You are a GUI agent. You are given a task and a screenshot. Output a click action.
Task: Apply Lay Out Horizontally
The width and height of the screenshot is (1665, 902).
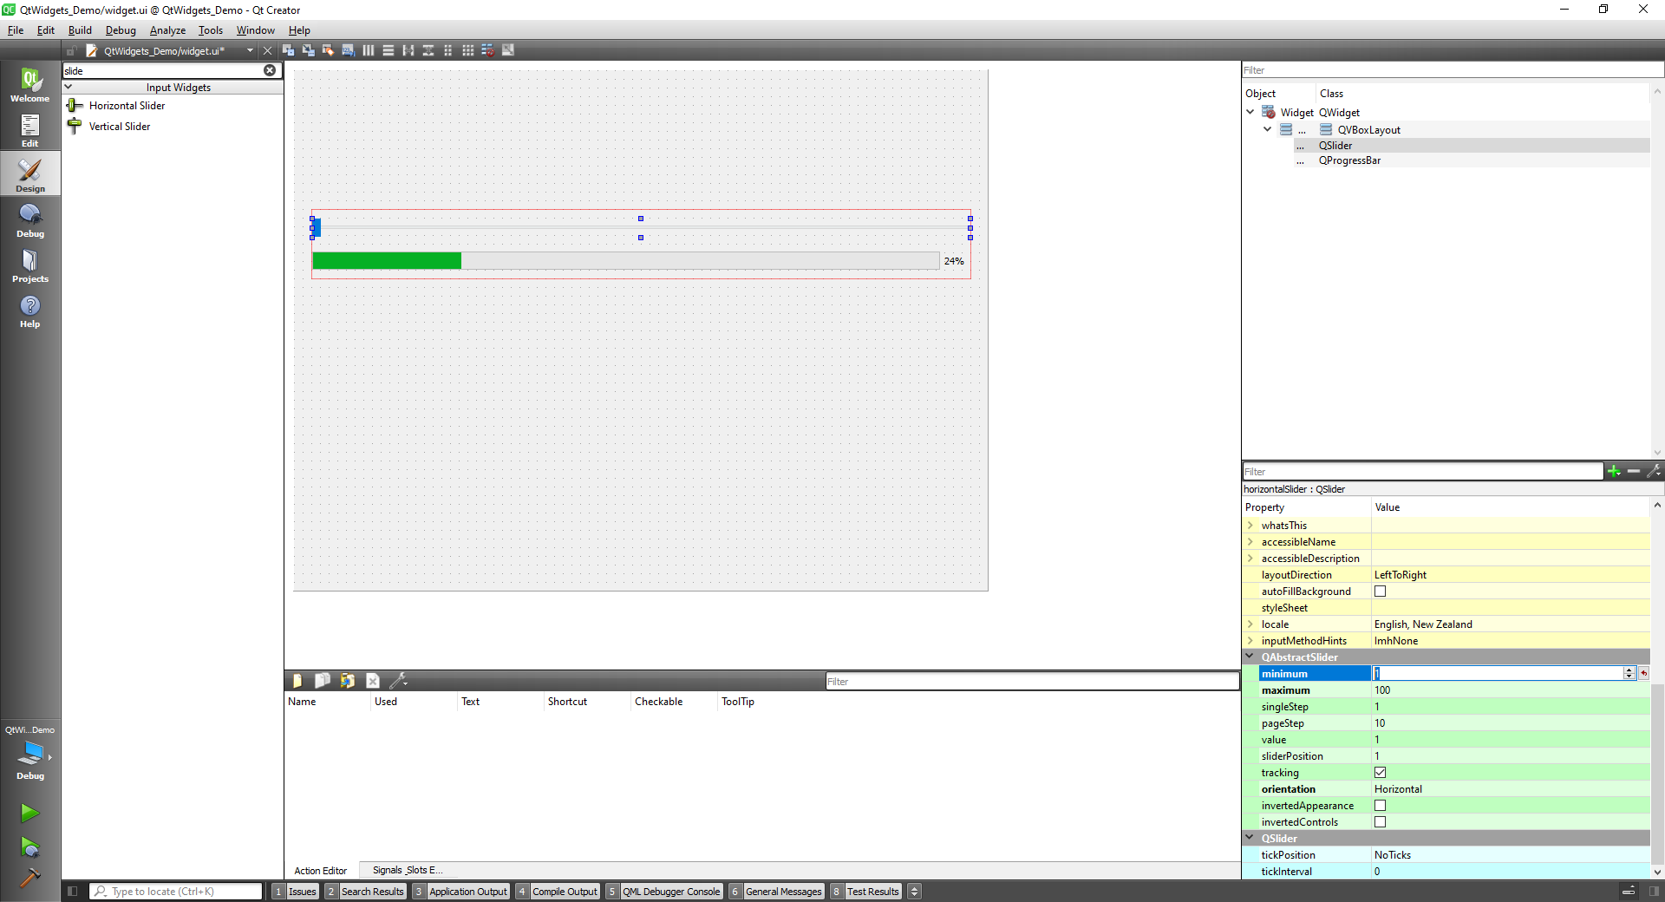pos(369,50)
